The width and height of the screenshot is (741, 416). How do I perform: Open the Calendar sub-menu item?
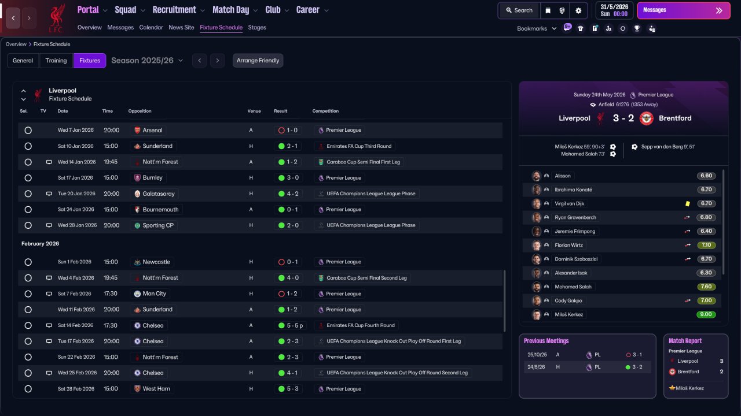pyautogui.click(x=151, y=28)
